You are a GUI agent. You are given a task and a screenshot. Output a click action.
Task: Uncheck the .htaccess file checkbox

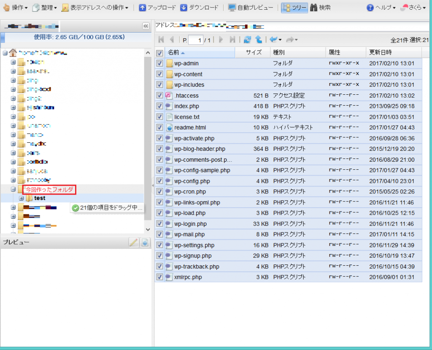coord(159,96)
